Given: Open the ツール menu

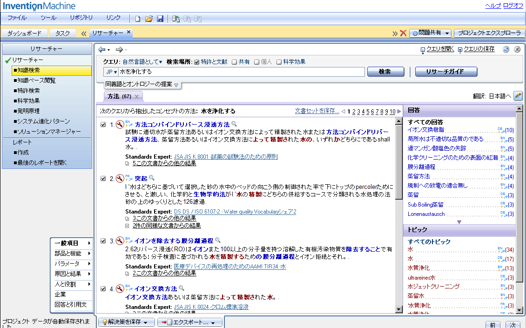Looking at the screenshot, I should point(48,18).
